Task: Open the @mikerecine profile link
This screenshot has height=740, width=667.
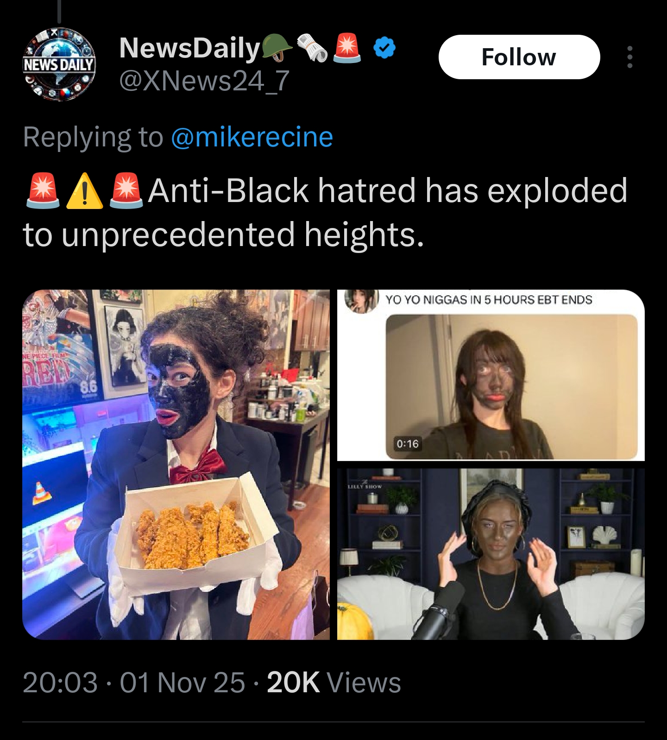Action: [x=252, y=137]
